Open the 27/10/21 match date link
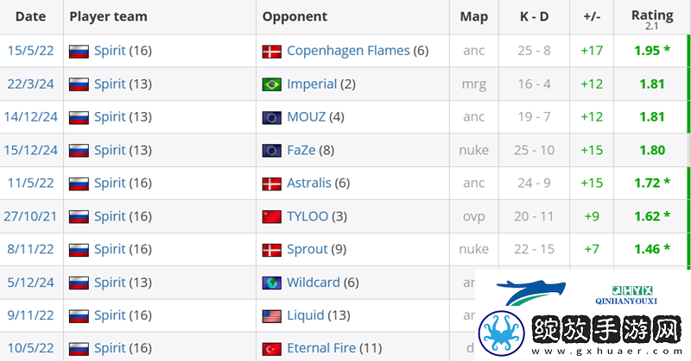 click(x=30, y=216)
